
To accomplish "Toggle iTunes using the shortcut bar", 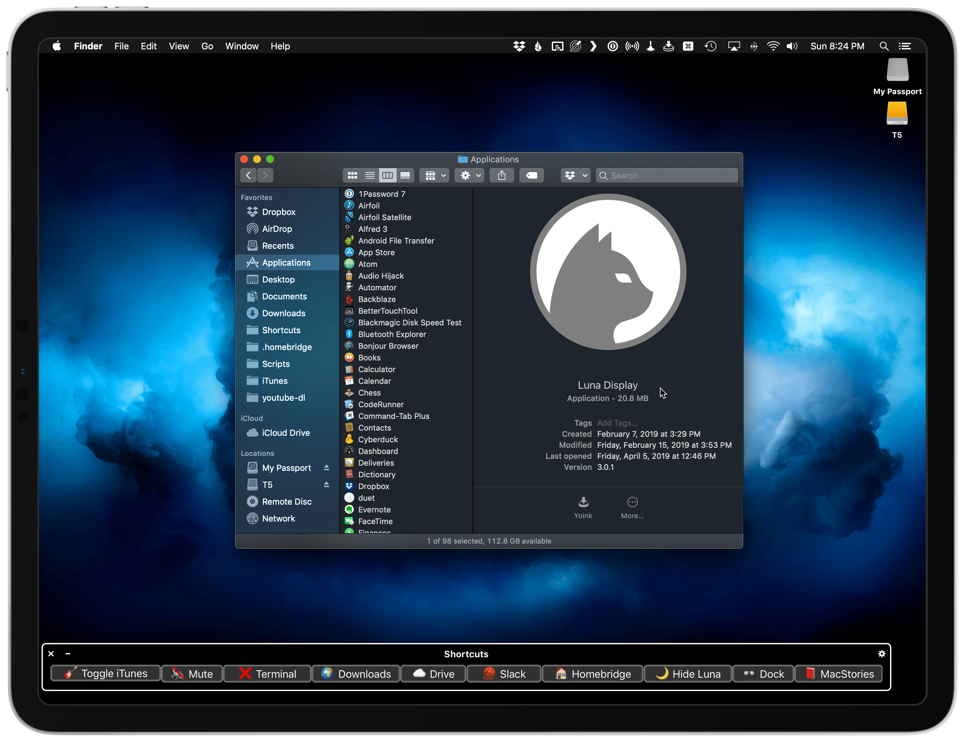I will pos(105,674).
